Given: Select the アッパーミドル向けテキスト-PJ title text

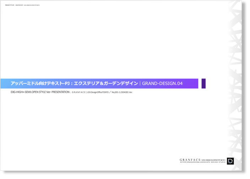Looking at the screenshot, I should coord(38,83).
